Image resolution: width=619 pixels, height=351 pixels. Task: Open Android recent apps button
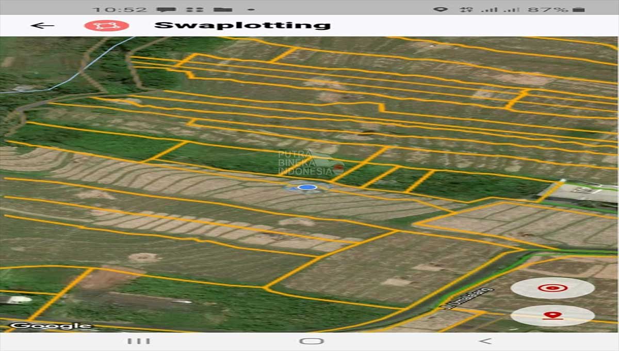pos(139,341)
